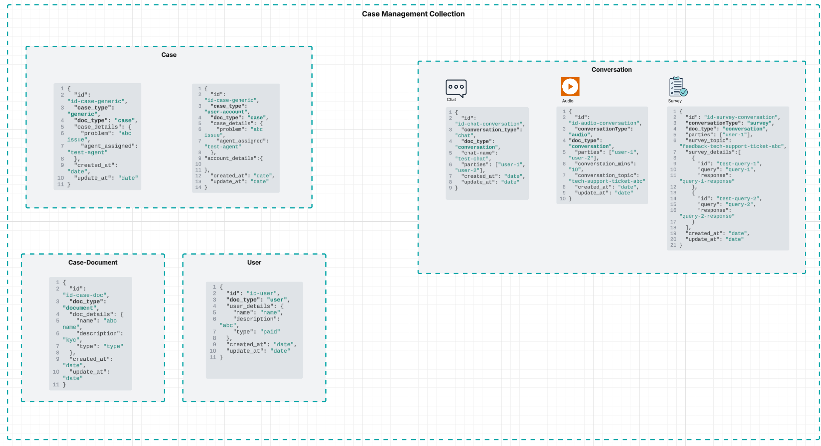This screenshot has width=821, height=446.
Task: Click the Chat label under its icon
Action: coord(452,100)
